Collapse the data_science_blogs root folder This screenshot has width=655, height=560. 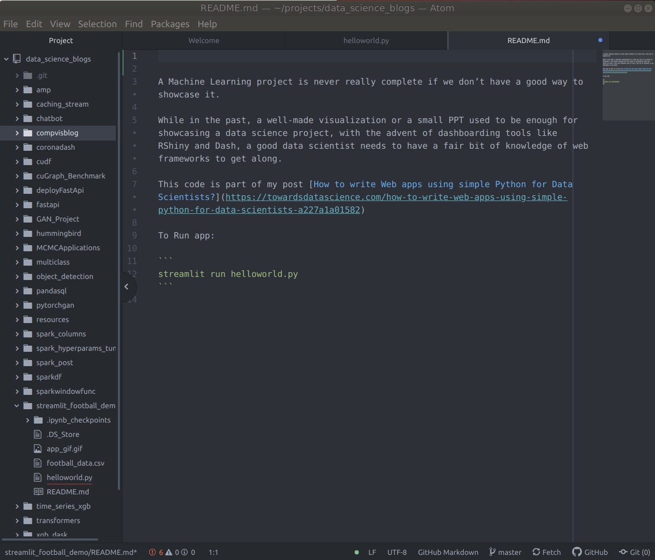[x=6, y=59]
